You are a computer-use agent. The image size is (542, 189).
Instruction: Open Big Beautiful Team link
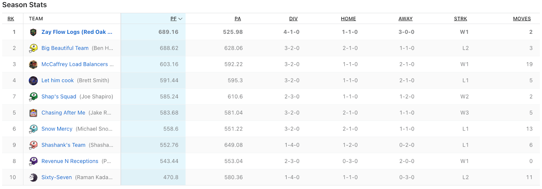coord(65,48)
